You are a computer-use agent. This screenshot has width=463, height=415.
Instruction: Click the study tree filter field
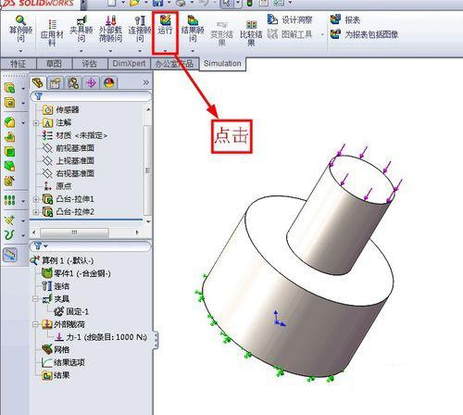click(90, 246)
